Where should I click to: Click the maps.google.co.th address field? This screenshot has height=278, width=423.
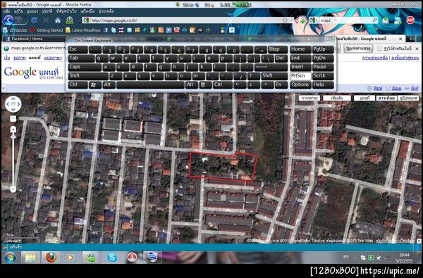(185, 20)
